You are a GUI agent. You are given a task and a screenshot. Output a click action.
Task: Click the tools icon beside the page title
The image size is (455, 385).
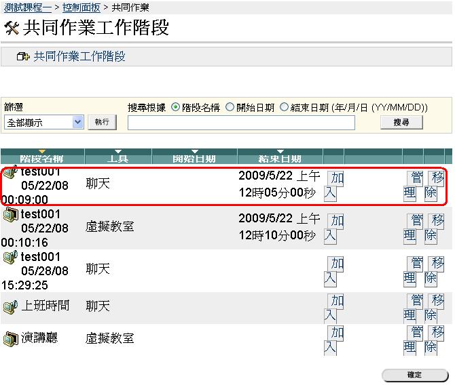[x=12, y=28]
